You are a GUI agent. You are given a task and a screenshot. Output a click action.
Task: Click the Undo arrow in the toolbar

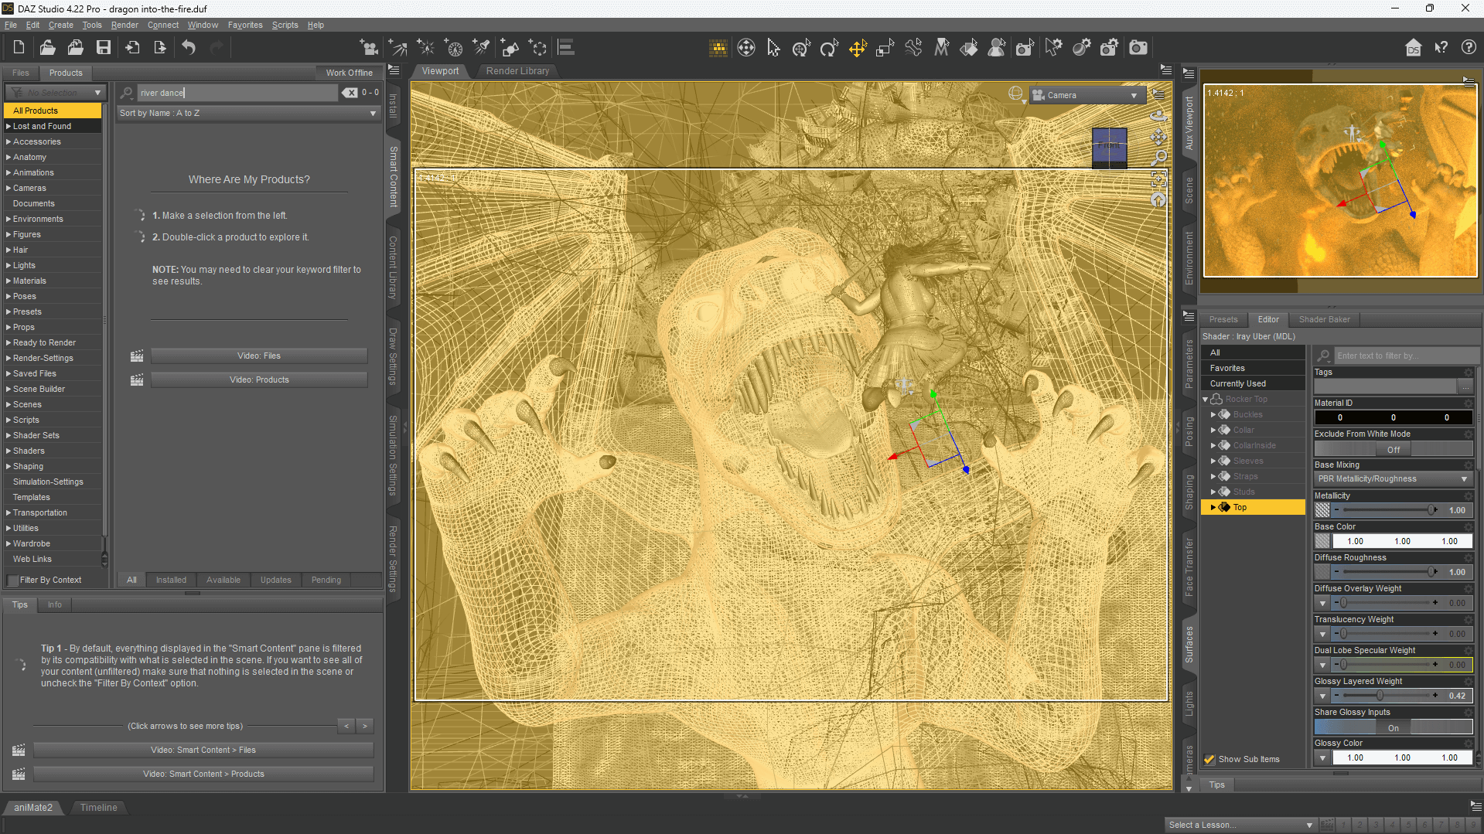point(189,48)
